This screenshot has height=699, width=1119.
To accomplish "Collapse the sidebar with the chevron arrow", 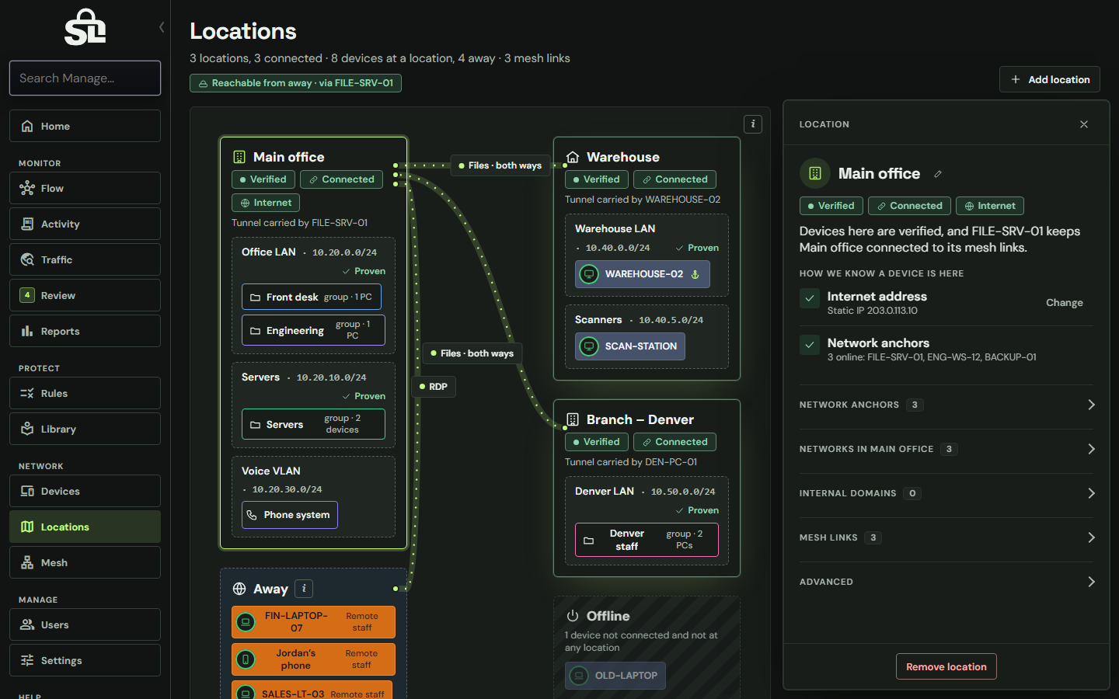I will tap(162, 27).
